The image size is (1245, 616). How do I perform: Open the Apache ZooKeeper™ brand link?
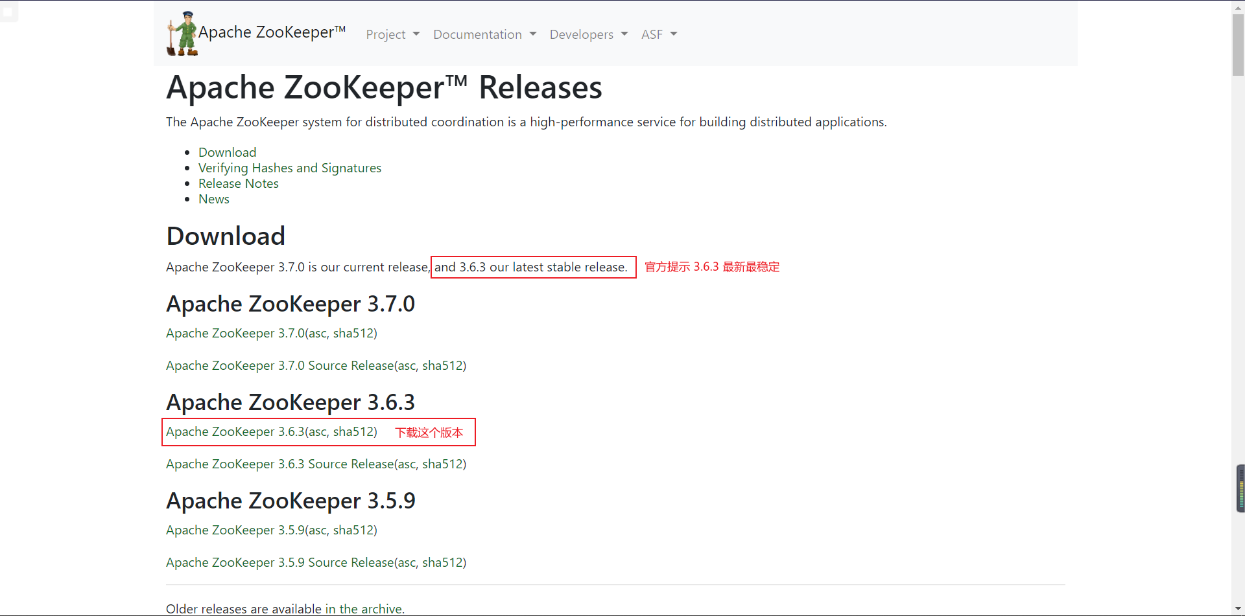[272, 32]
